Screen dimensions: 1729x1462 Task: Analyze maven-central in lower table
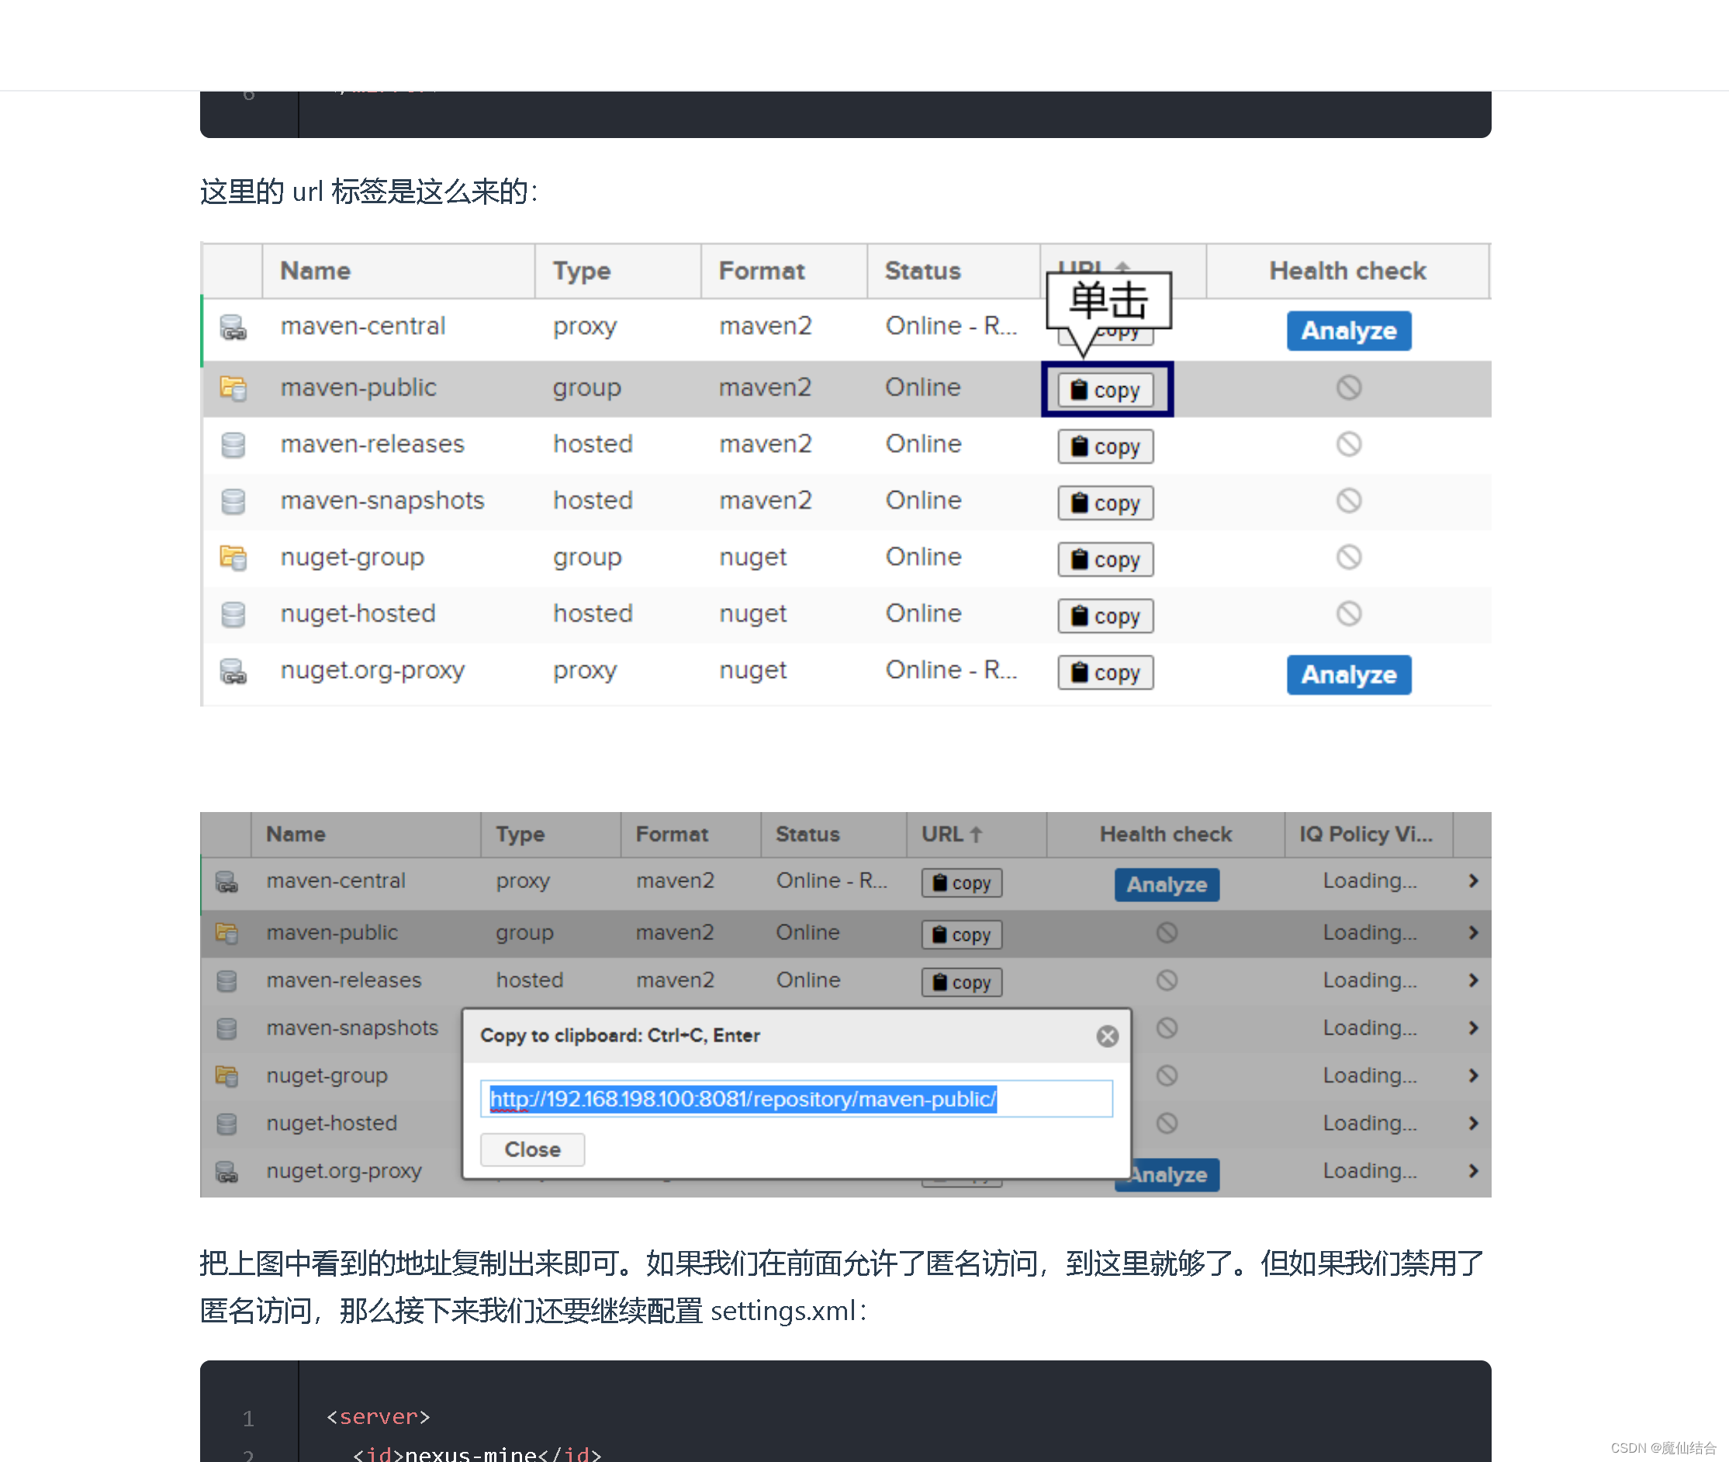(x=1166, y=885)
